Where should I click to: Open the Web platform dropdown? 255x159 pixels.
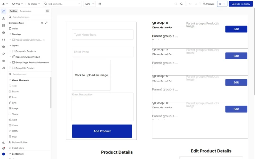point(18,4)
